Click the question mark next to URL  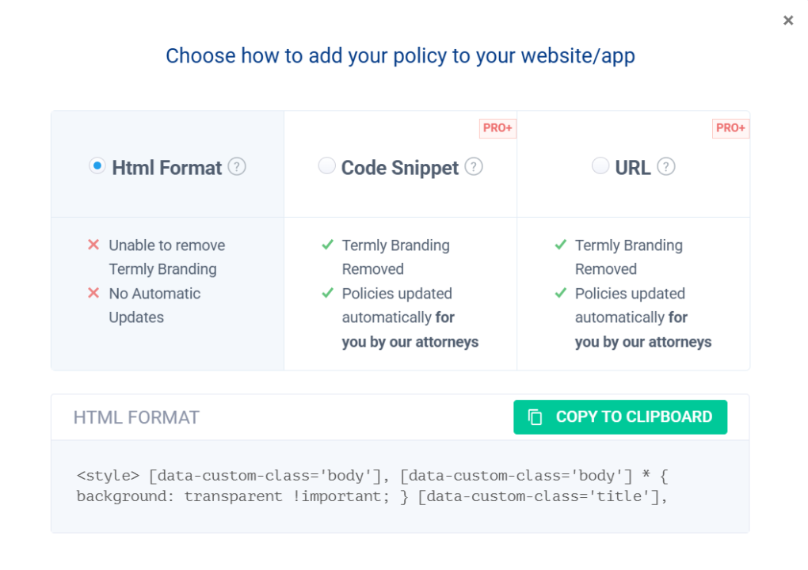tap(666, 167)
